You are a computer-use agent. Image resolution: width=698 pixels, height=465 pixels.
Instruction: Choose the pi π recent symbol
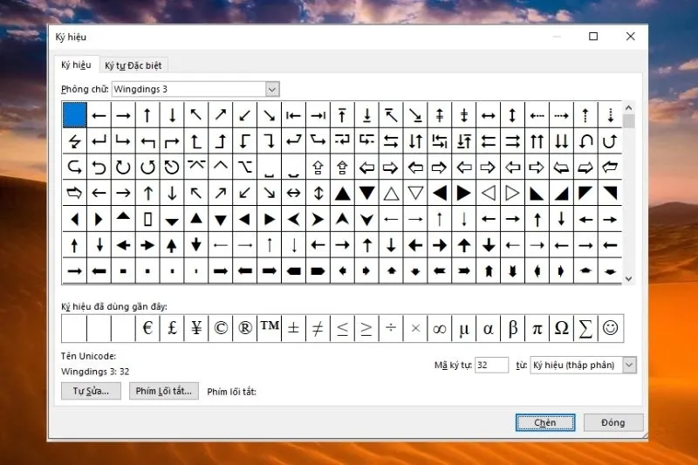(537, 328)
